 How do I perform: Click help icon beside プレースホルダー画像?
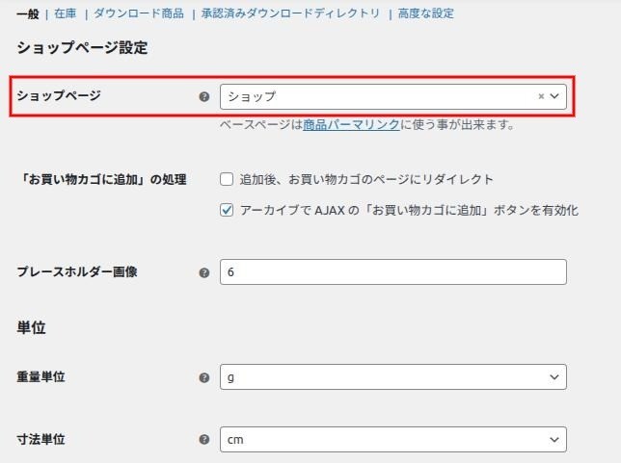tap(203, 272)
